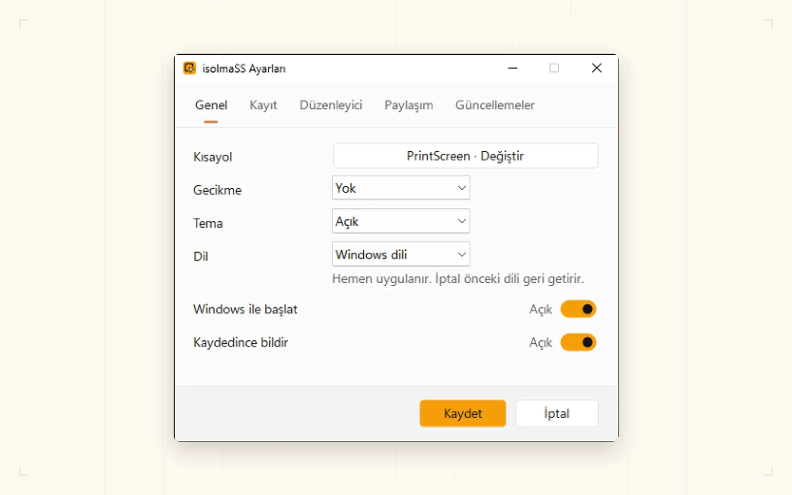Click the Tema dropdown chevron arrow
Viewport: 792px width, 495px height.
click(x=461, y=221)
